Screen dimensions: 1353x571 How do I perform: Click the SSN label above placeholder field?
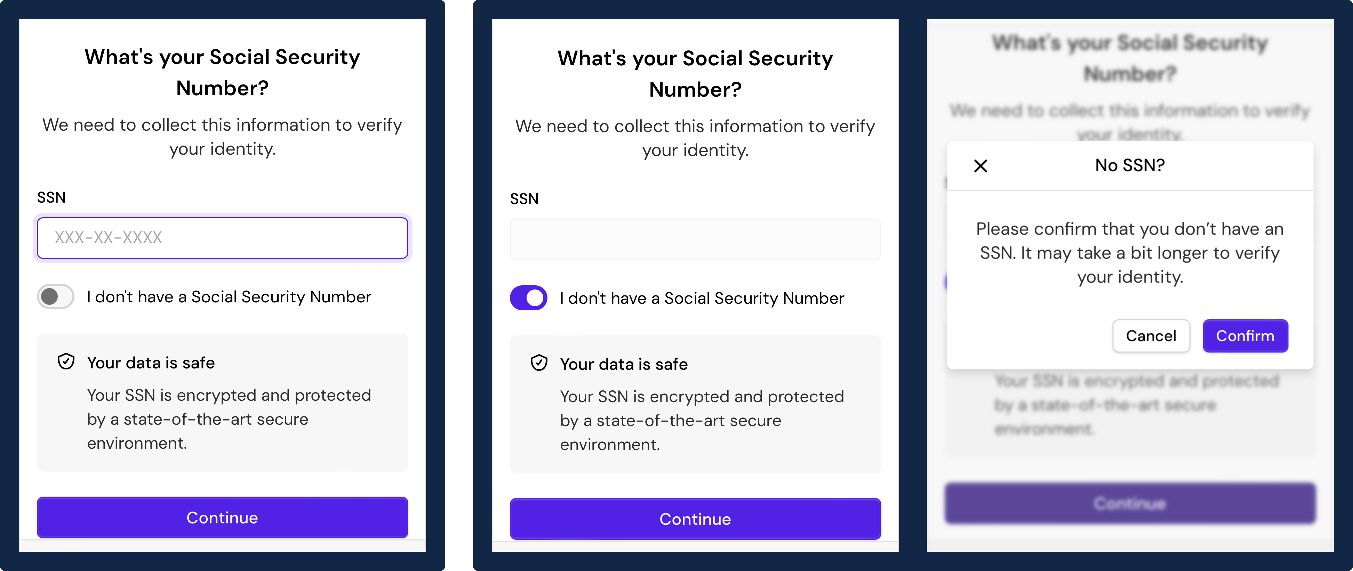coord(51,197)
